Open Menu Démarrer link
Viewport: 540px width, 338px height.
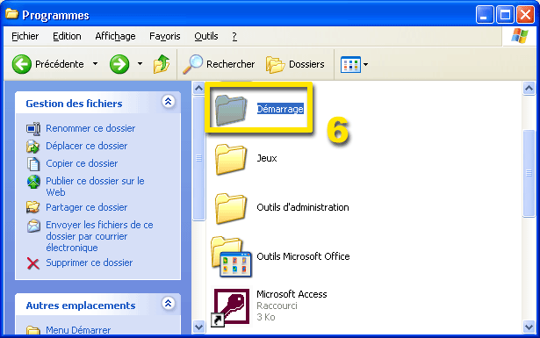pos(78,330)
